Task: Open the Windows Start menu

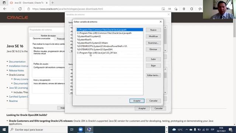Action: (4, 130)
